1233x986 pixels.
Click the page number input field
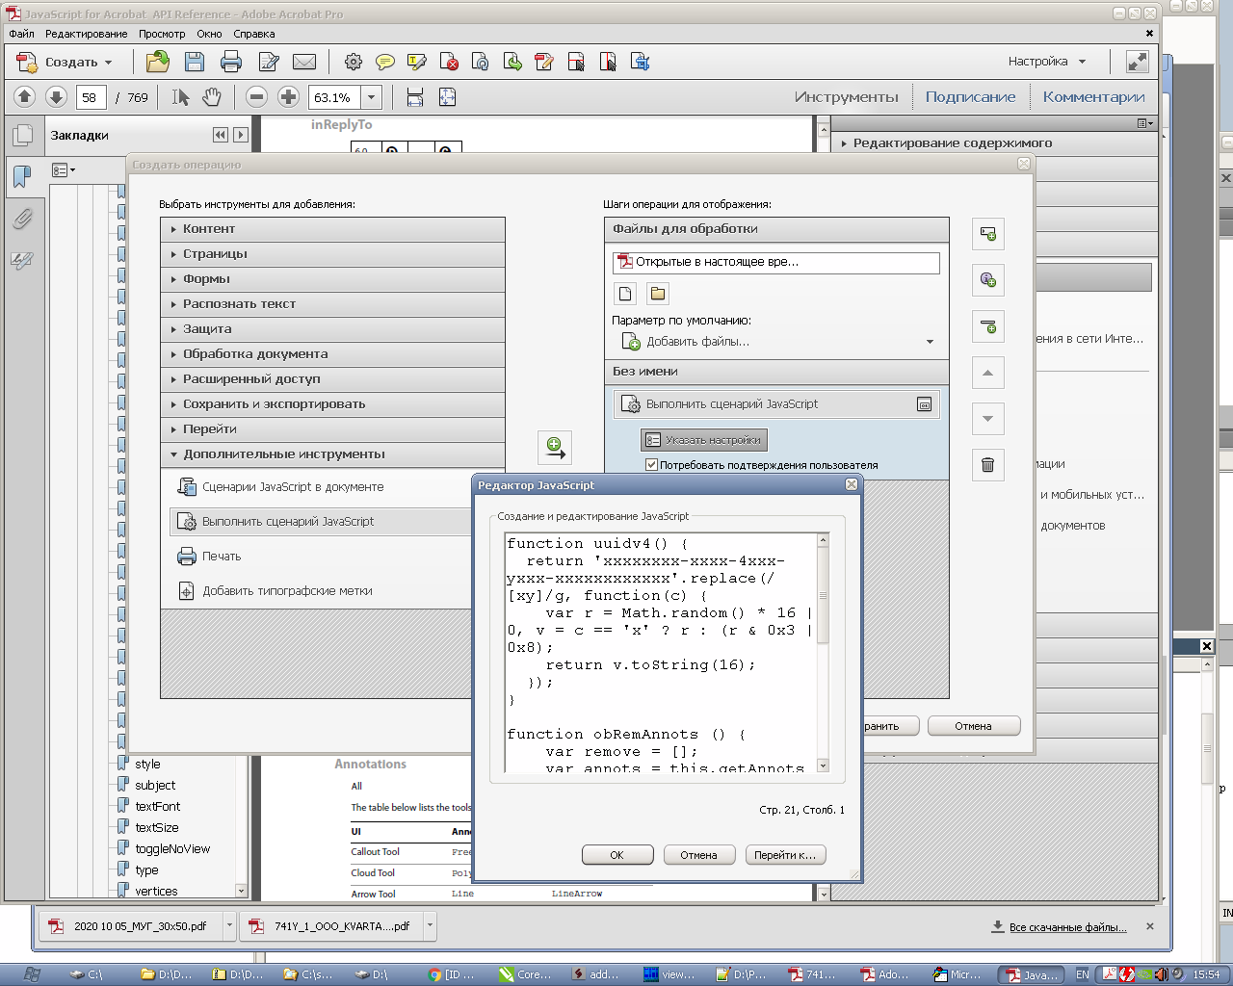click(90, 97)
